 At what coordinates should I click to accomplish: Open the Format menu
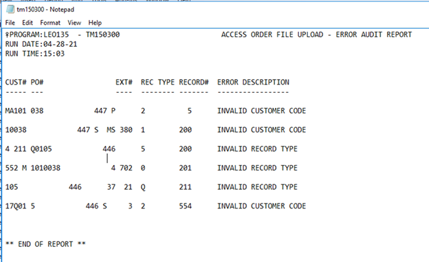tap(50, 23)
